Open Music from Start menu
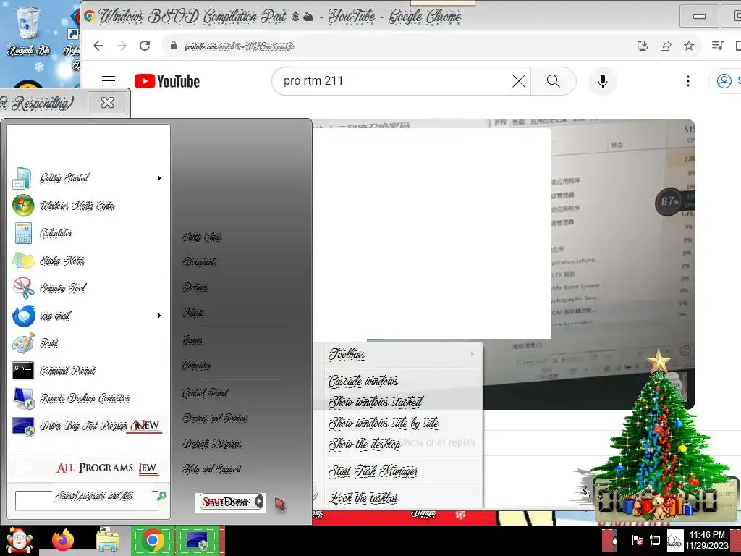Screen dimensions: 741x556 click(x=192, y=313)
